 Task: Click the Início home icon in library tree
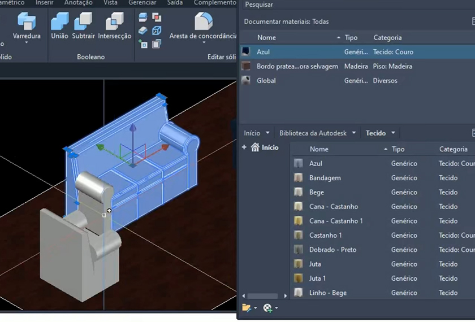coord(255,147)
